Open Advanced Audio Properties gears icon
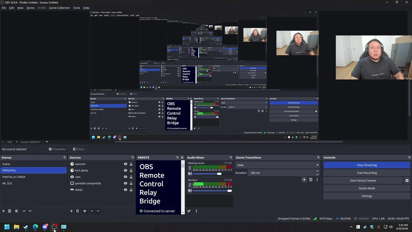This screenshot has height=232, width=412. tap(189, 211)
